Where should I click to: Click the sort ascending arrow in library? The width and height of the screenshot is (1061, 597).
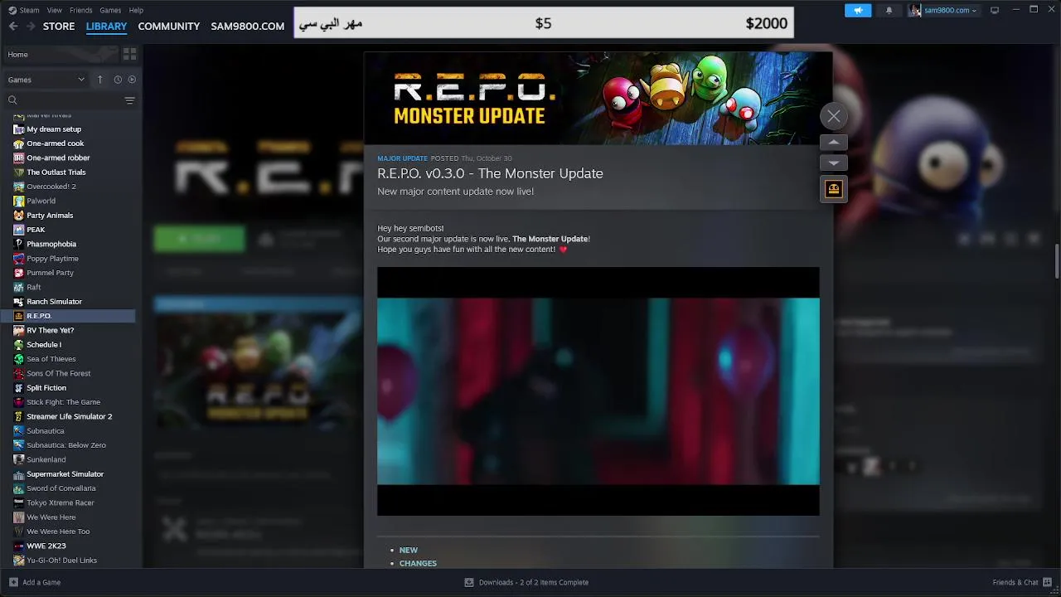coord(100,80)
